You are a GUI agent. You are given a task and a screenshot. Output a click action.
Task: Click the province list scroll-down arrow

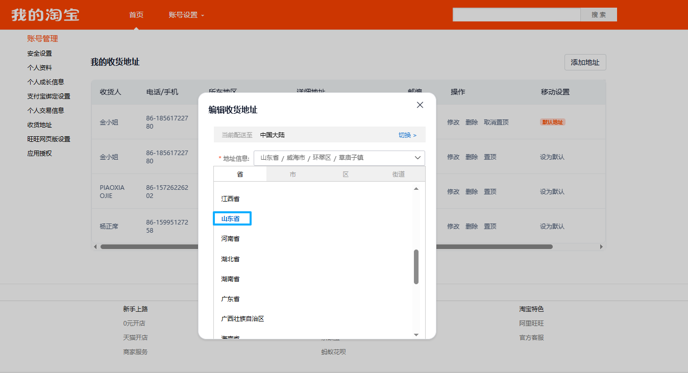[x=416, y=335]
